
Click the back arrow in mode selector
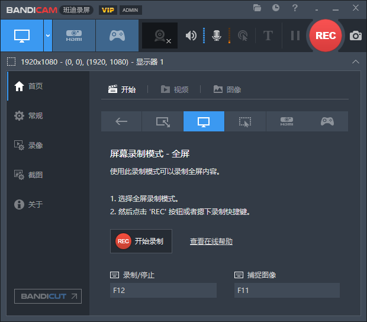[121, 121]
